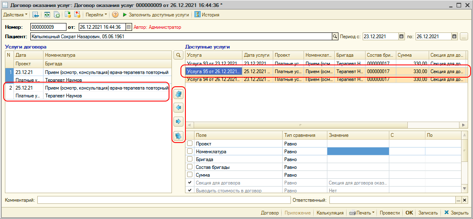Click the single right arrow transfer button
The height and width of the screenshot is (219, 473).
(178, 121)
